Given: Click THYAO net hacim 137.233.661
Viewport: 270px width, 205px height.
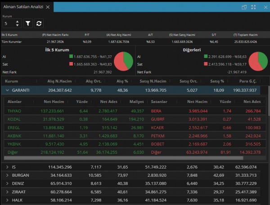Looking at the screenshot, I should click(x=52, y=111).
